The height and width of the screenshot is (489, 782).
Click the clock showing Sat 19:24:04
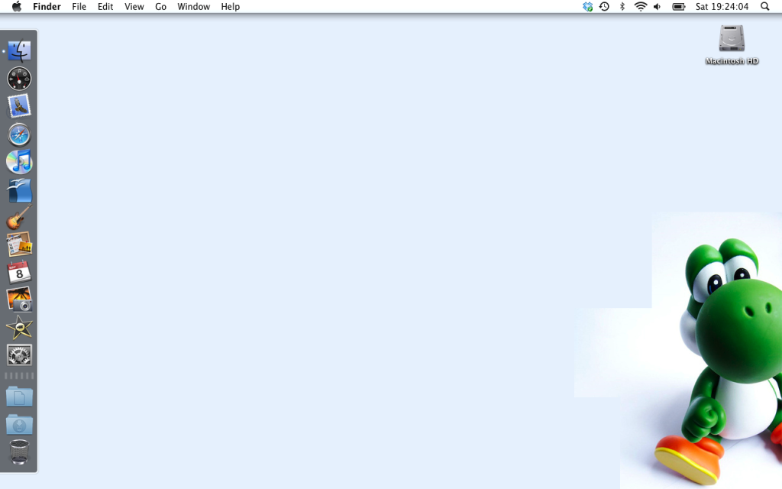722,6
